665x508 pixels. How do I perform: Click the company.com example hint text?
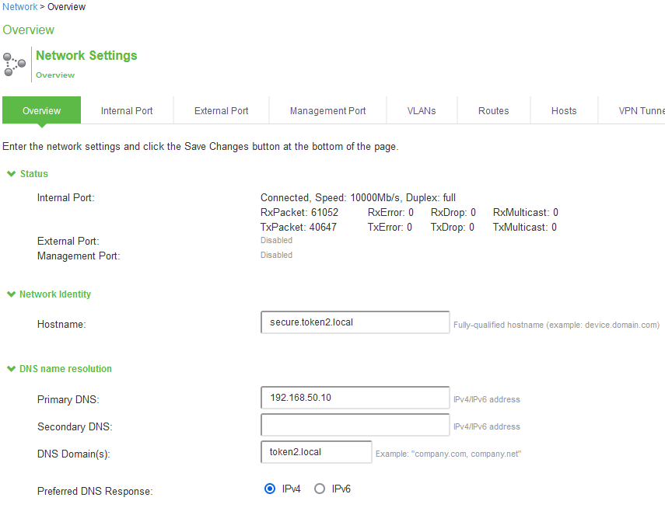(448, 454)
